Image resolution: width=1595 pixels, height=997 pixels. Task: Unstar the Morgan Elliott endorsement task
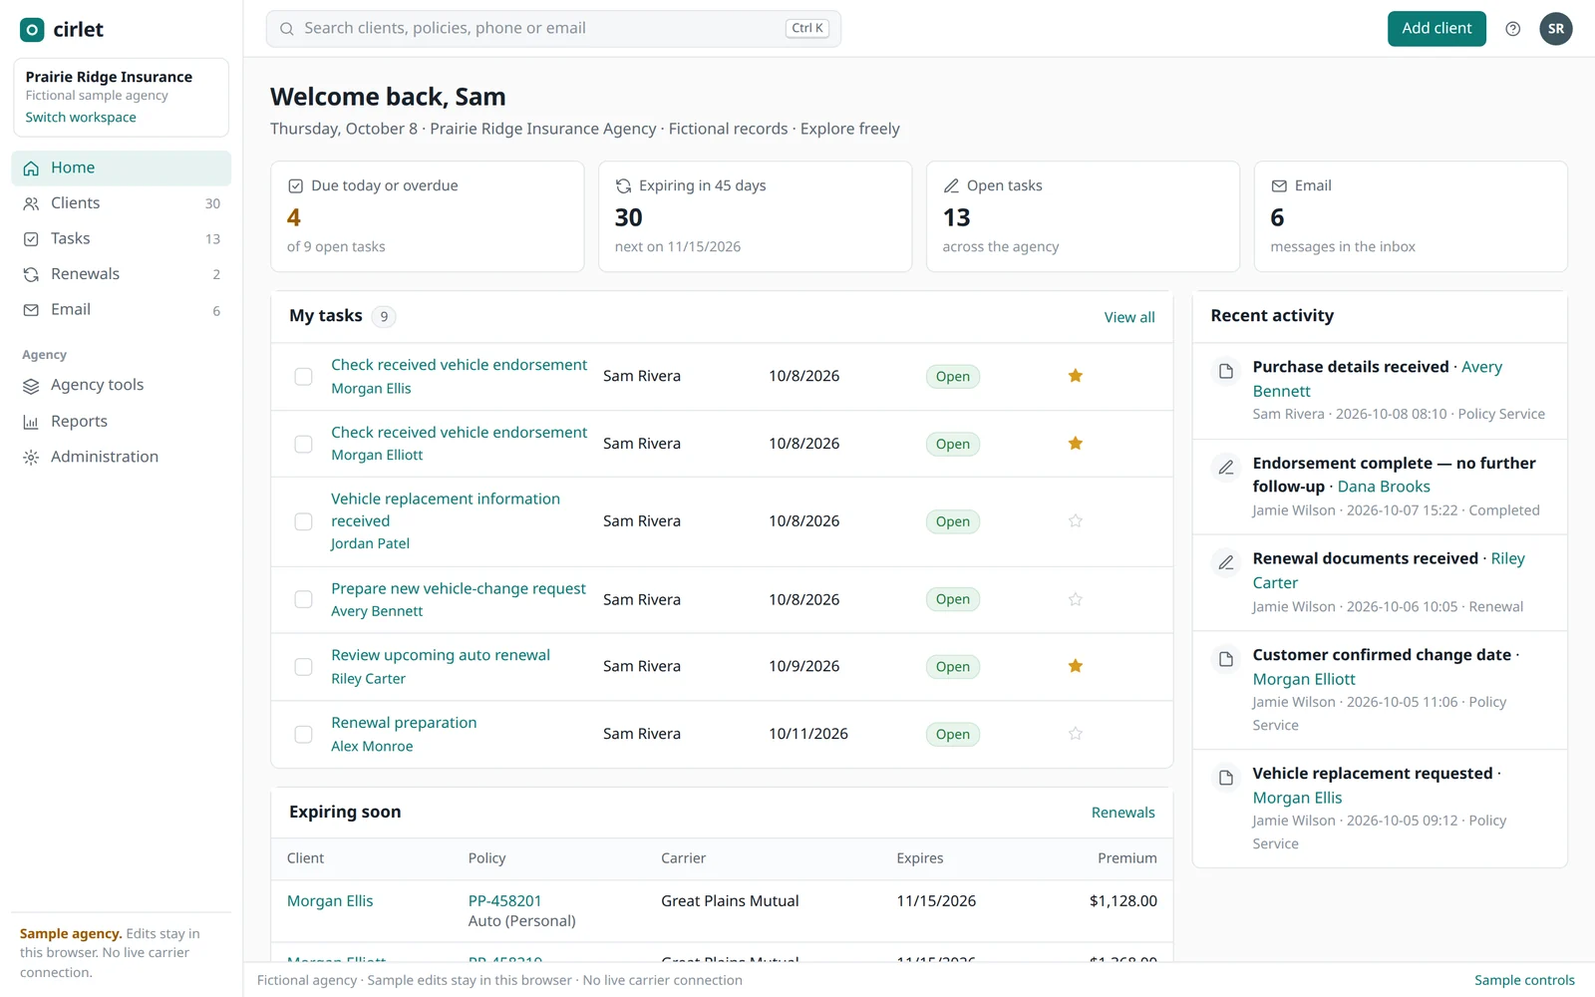tap(1075, 444)
